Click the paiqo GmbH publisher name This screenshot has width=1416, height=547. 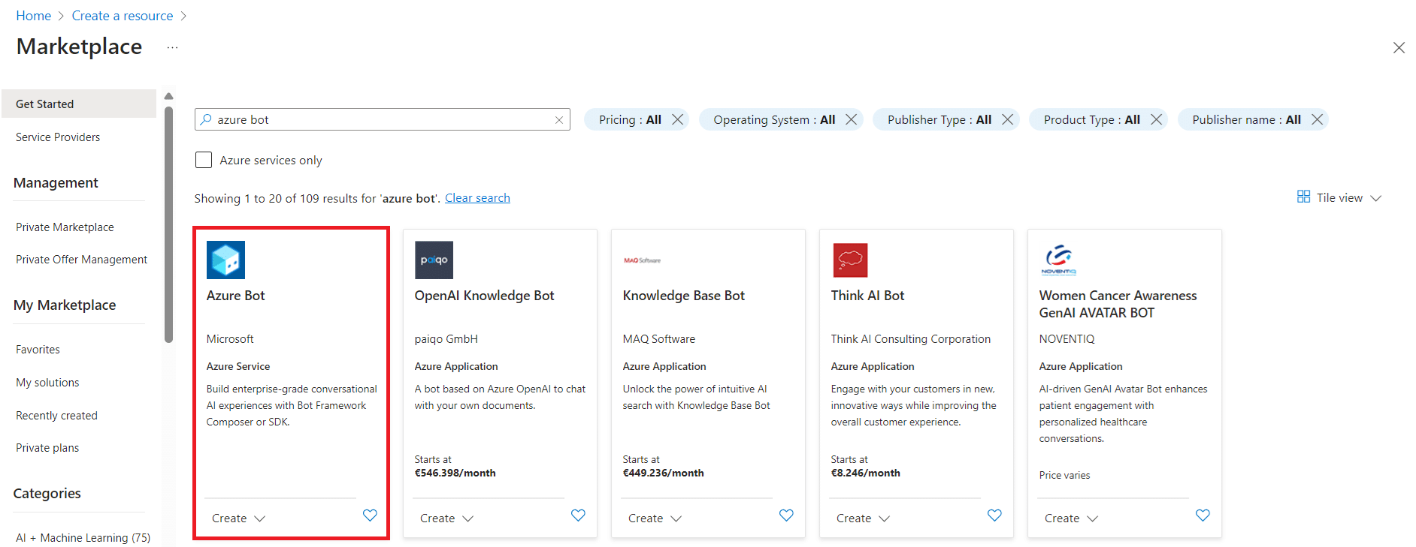(x=446, y=339)
